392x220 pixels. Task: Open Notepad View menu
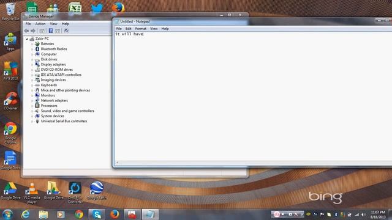click(154, 29)
